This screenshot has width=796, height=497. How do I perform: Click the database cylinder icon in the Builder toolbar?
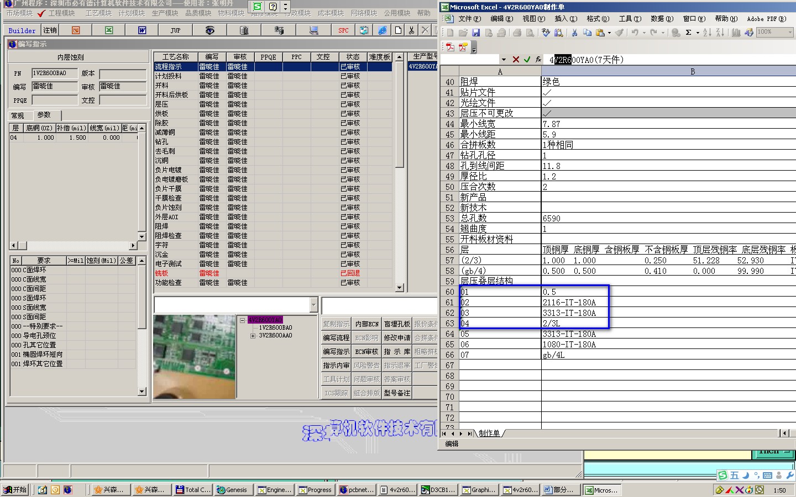click(x=244, y=30)
